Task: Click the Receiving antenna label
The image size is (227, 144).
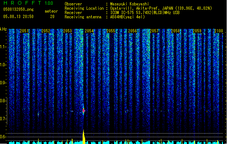Action: coord(83,17)
